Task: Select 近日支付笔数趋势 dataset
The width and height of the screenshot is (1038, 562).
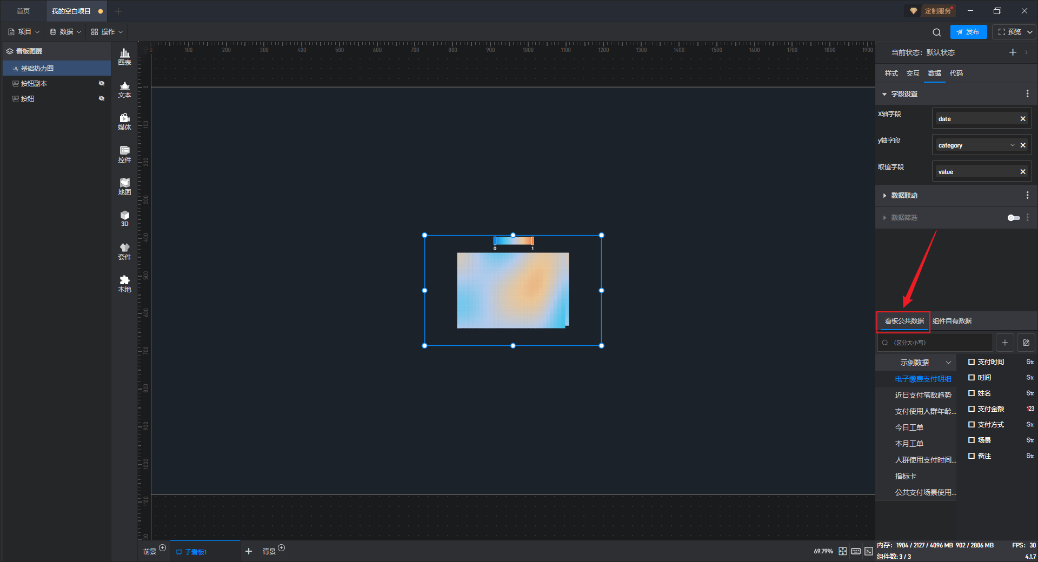Action: click(x=922, y=395)
